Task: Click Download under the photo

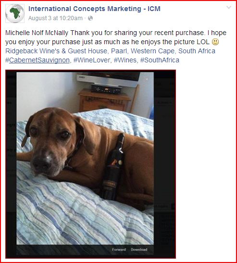Action: 139,250
